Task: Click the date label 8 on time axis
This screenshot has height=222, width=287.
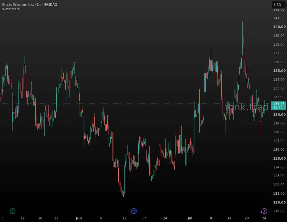Action: (x=211, y=218)
